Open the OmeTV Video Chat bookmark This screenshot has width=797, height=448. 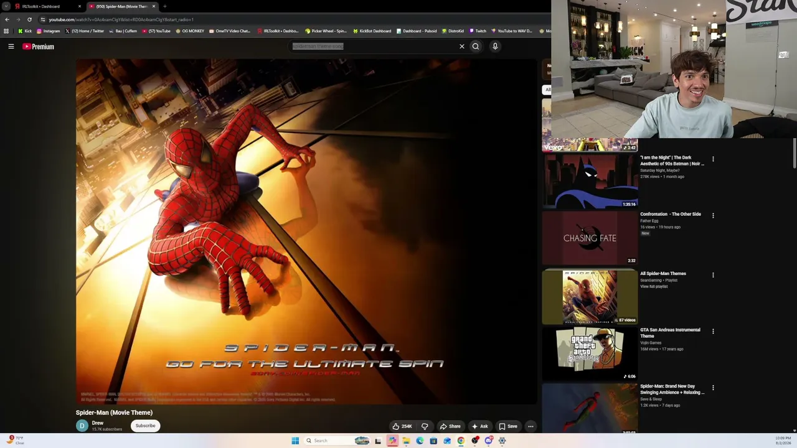coord(229,31)
